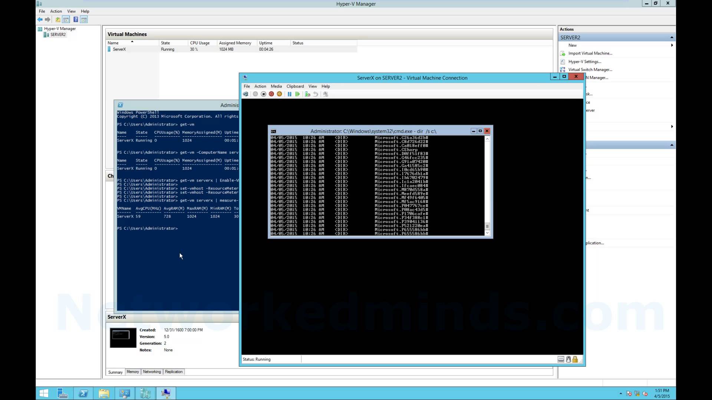Pause the ServerX virtual machine
This screenshot has width=712, height=400.
point(289,94)
